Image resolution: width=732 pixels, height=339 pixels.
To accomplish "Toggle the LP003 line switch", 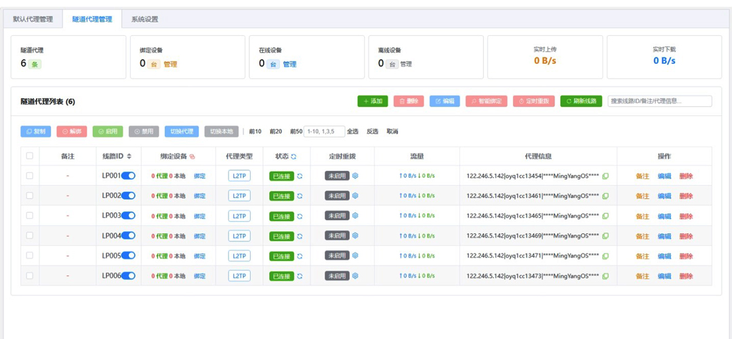I will (128, 215).
